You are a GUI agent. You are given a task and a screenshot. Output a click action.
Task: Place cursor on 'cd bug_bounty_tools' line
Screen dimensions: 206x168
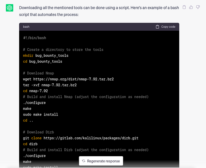[42, 62]
